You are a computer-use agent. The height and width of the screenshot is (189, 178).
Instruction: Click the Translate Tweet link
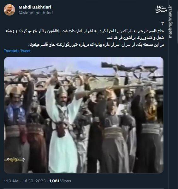(17, 51)
